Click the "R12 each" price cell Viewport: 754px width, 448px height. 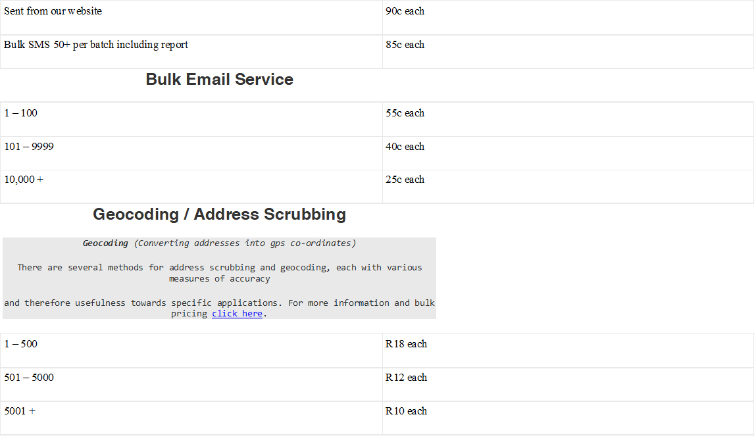tap(407, 378)
